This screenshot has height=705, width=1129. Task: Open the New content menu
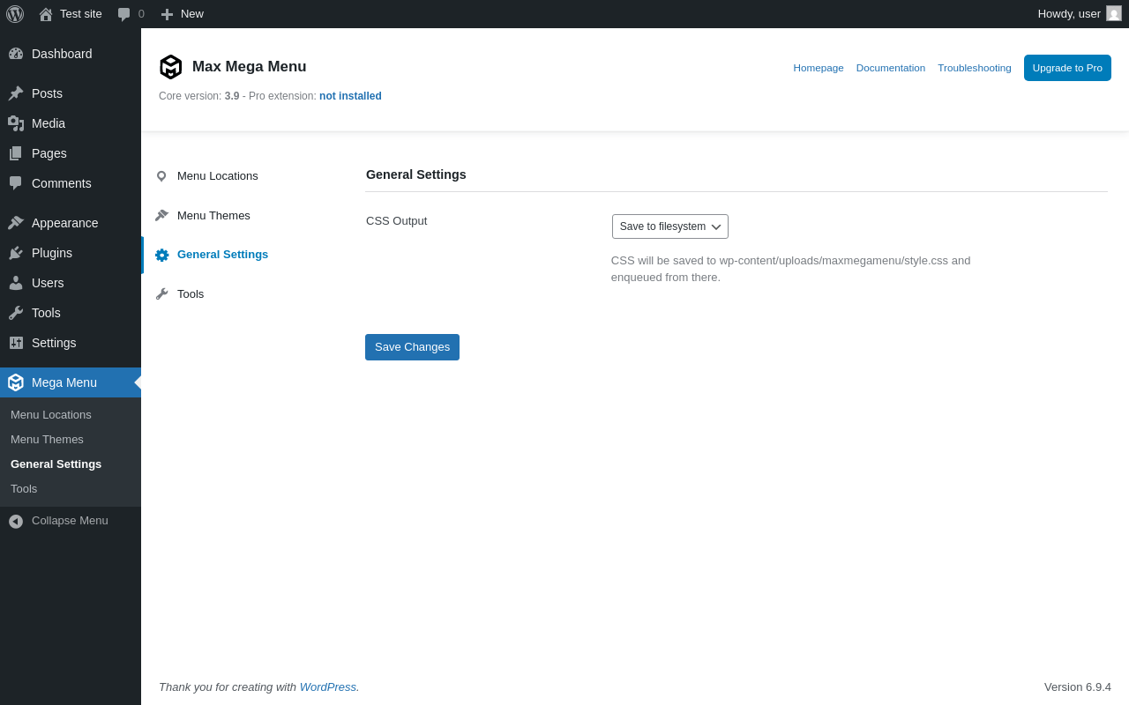pyautogui.click(x=183, y=14)
